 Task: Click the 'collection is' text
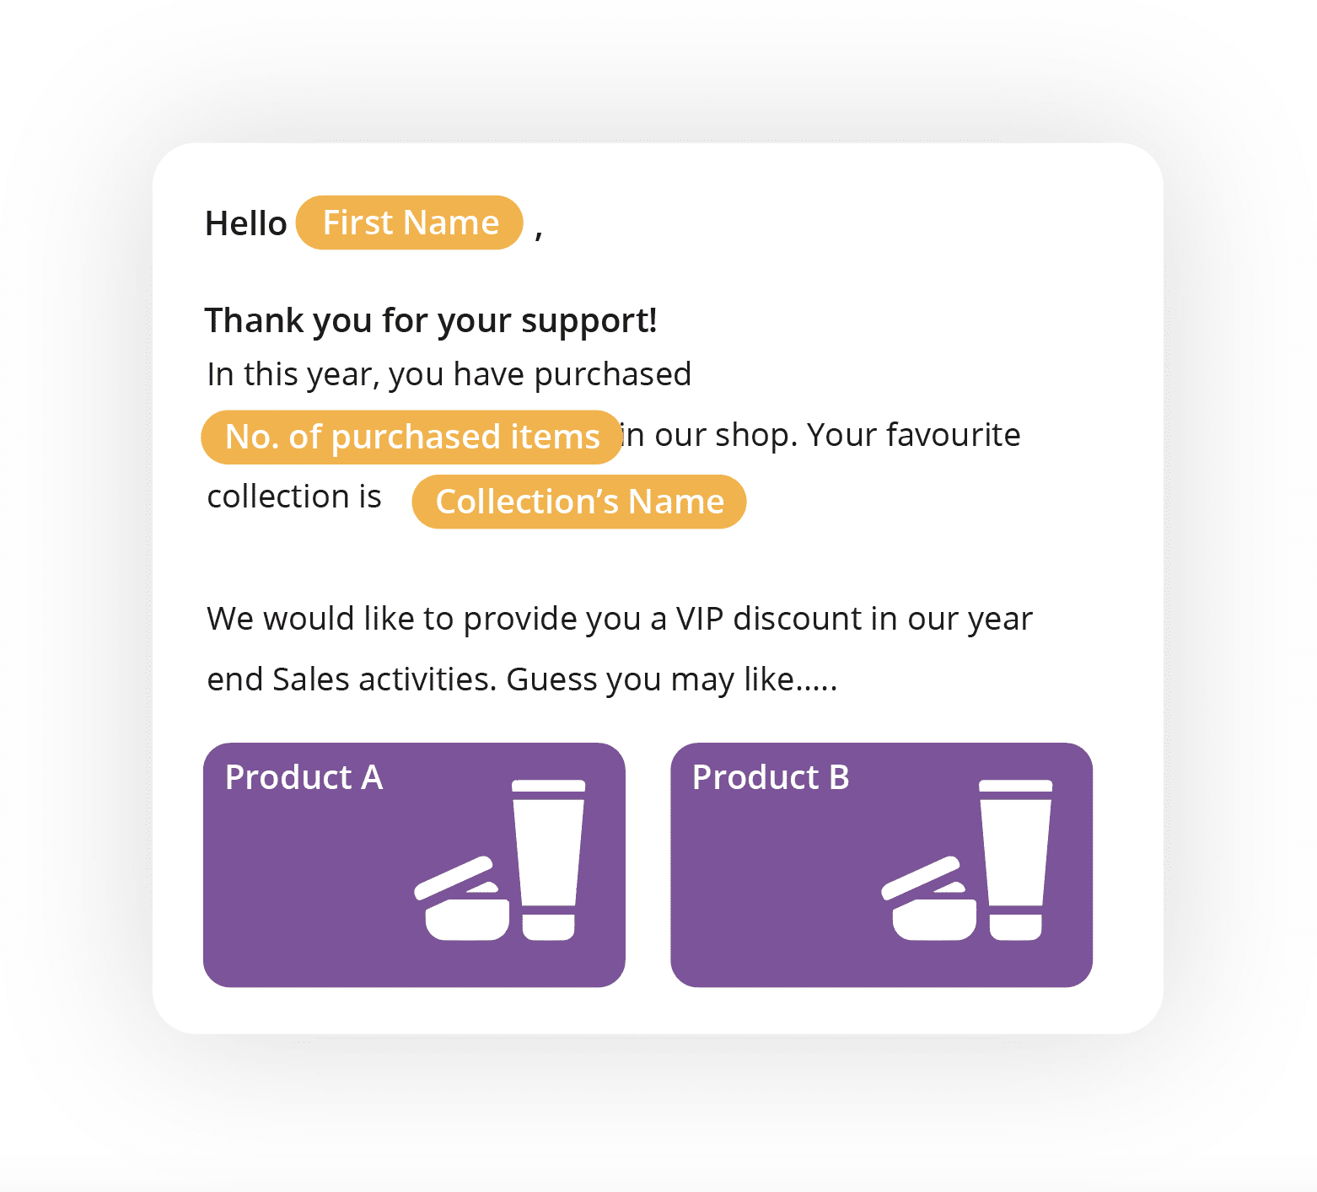294,497
